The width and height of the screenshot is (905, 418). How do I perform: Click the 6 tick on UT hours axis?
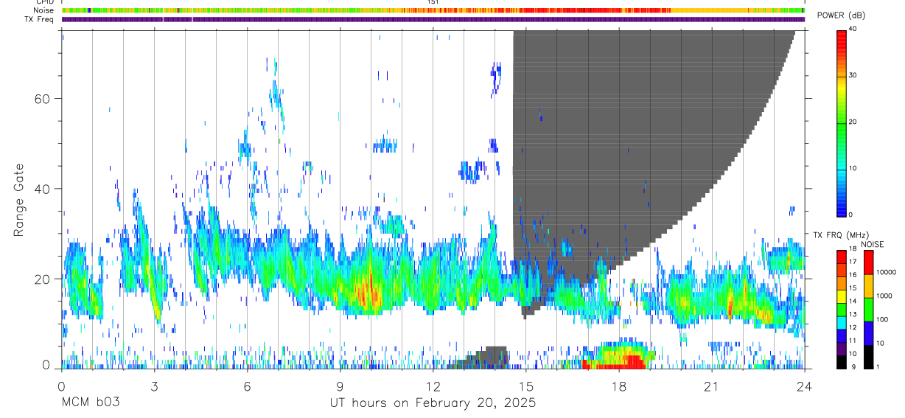(247, 386)
